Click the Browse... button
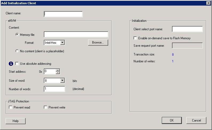The image size is (212, 130). tap(98, 42)
